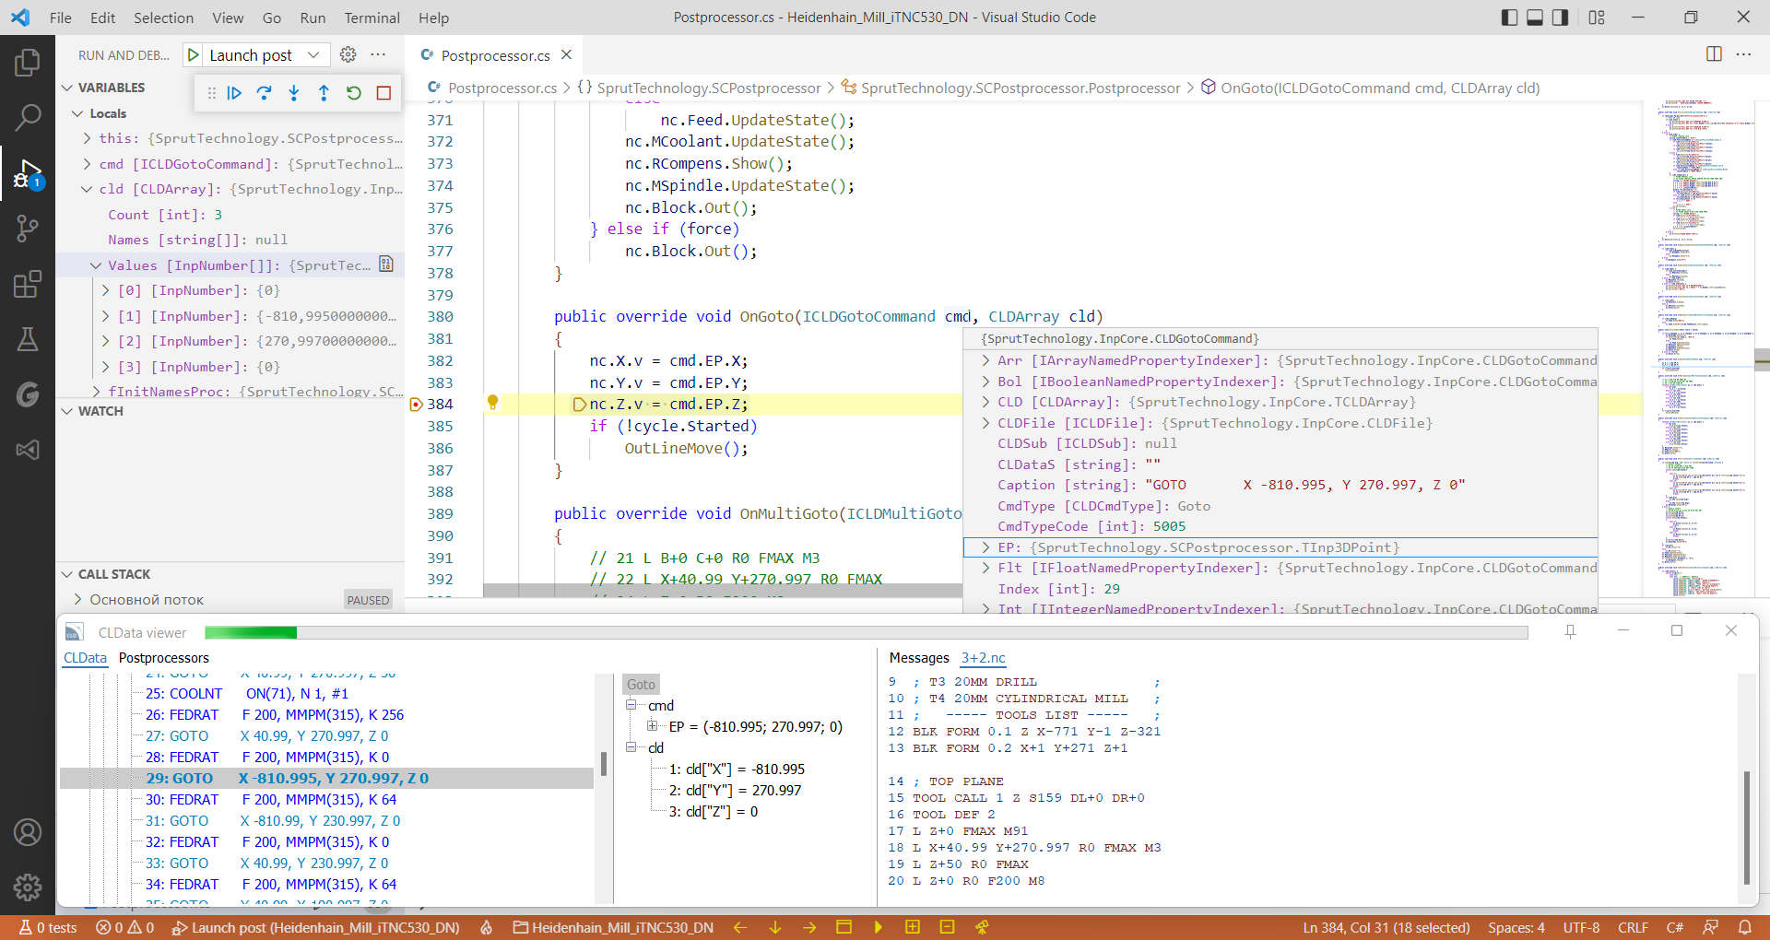The image size is (1770, 940).
Task: Stop debugging via the red square icon
Action: tap(383, 92)
